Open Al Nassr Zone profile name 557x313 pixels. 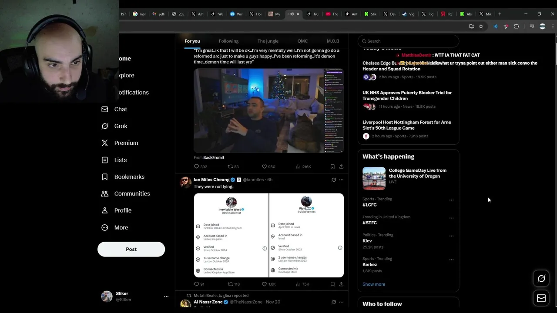tap(208, 302)
